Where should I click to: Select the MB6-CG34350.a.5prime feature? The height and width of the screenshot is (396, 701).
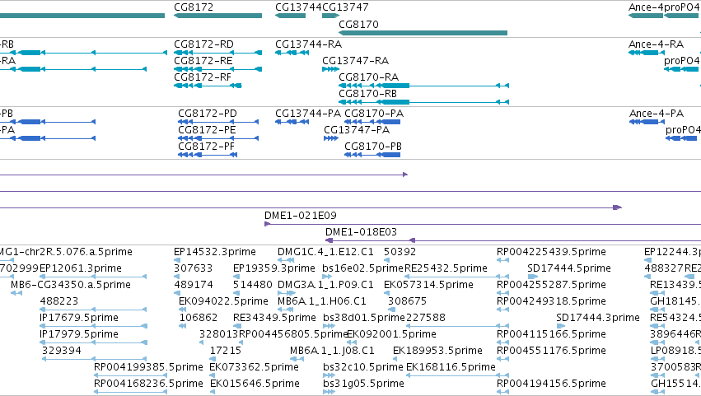16,293
